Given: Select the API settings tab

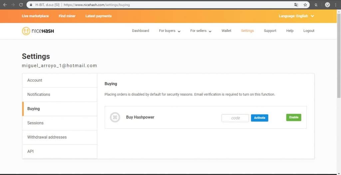Looking at the screenshot, I should coord(60,151).
